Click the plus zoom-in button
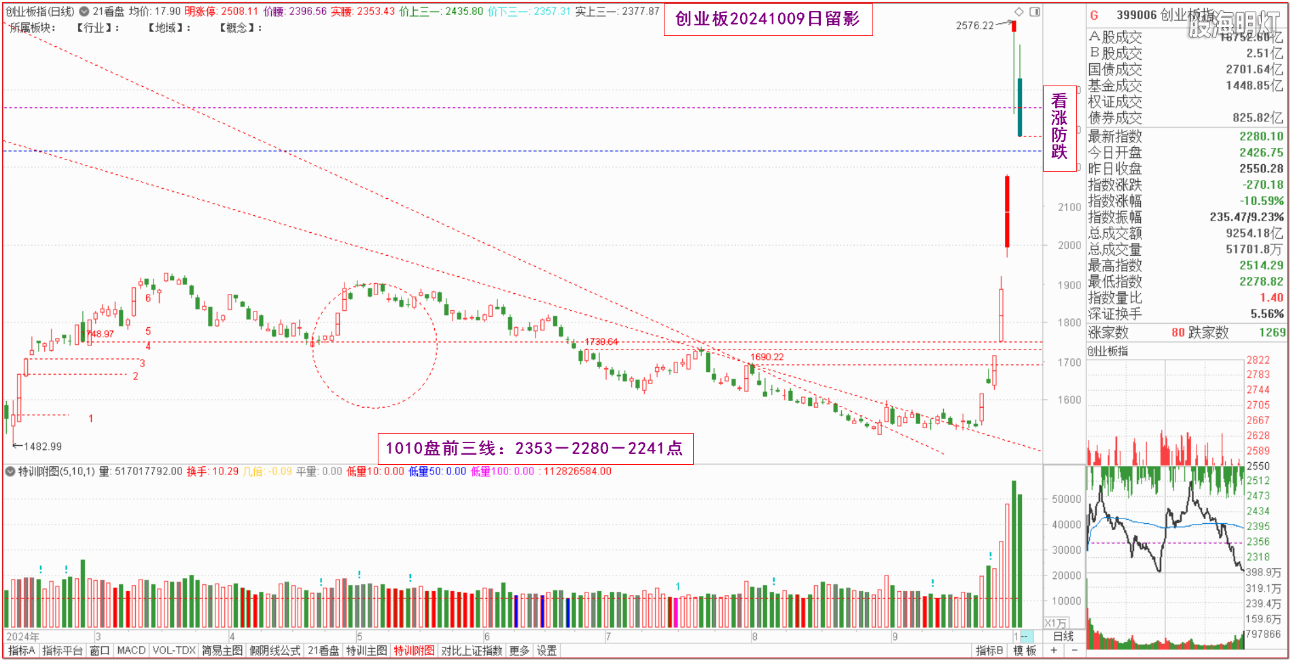Screen dimensions: 1291x661 point(1054,650)
